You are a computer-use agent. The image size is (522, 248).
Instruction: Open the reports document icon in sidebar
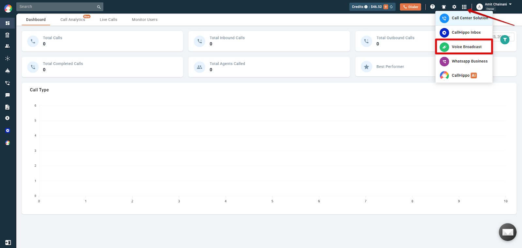point(8,107)
